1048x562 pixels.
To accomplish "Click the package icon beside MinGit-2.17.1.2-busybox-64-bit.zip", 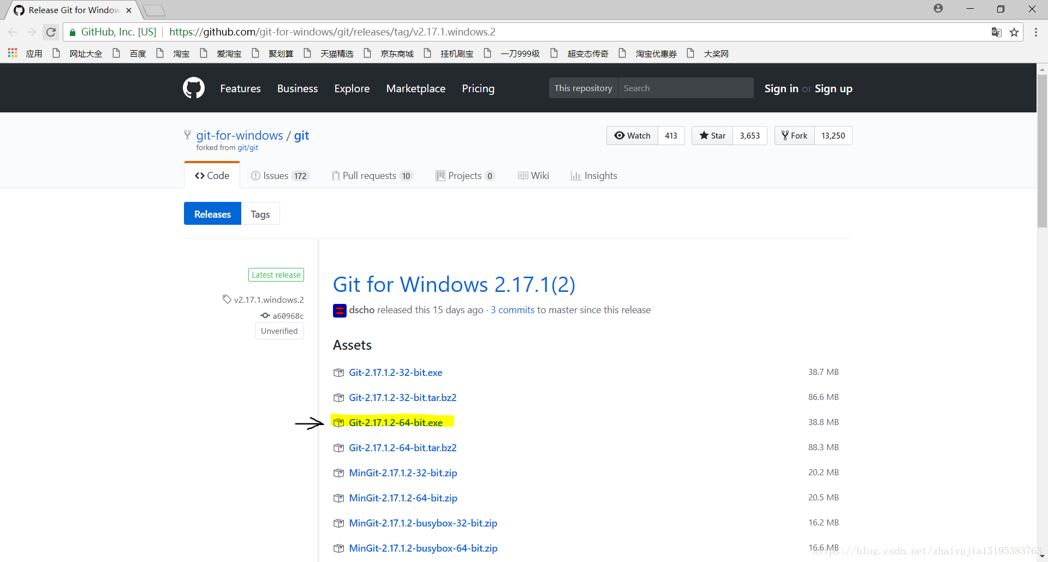I will coord(339,548).
